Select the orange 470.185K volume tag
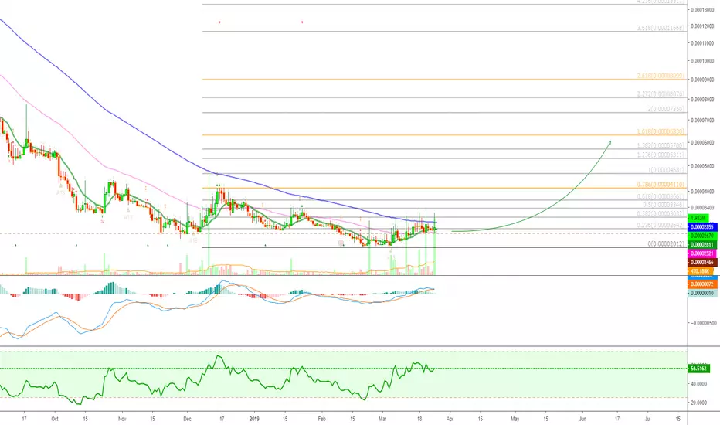Image resolution: width=720 pixels, height=425 pixels. click(x=700, y=271)
